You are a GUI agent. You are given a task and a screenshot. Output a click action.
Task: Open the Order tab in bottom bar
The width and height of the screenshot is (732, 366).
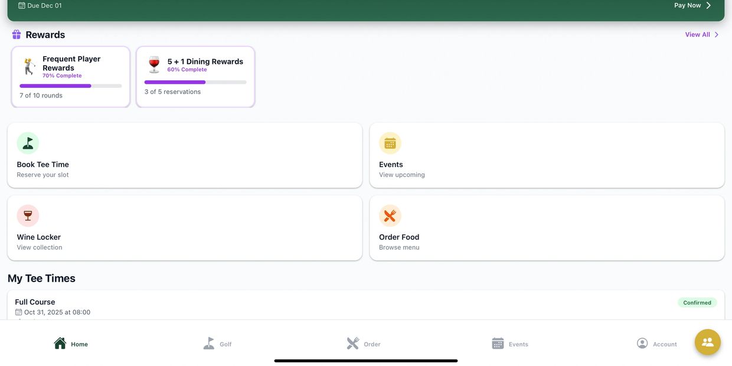(x=363, y=344)
